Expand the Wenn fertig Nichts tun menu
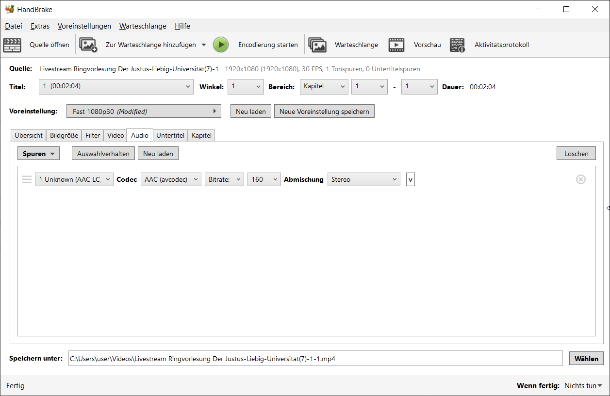This screenshot has width=610, height=396. tap(583, 386)
